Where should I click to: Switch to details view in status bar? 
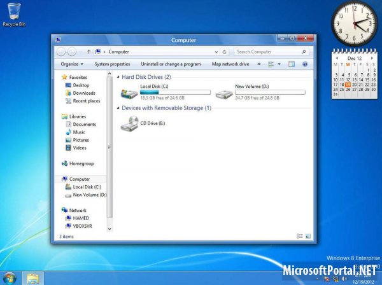[300, 236]
